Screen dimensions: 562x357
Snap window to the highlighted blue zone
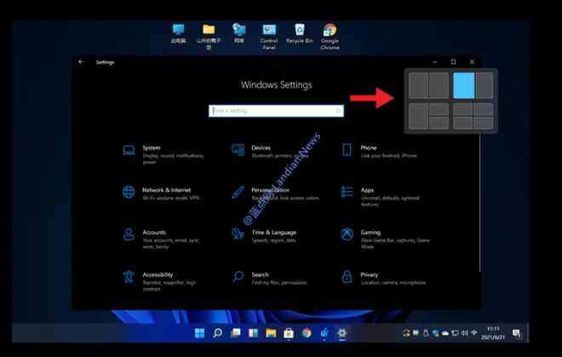pos(463,86)
